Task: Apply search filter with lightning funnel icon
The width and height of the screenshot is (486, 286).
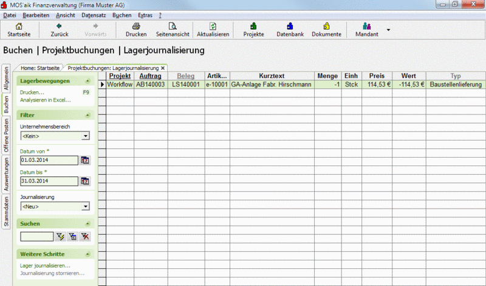Action: (60, 237)
